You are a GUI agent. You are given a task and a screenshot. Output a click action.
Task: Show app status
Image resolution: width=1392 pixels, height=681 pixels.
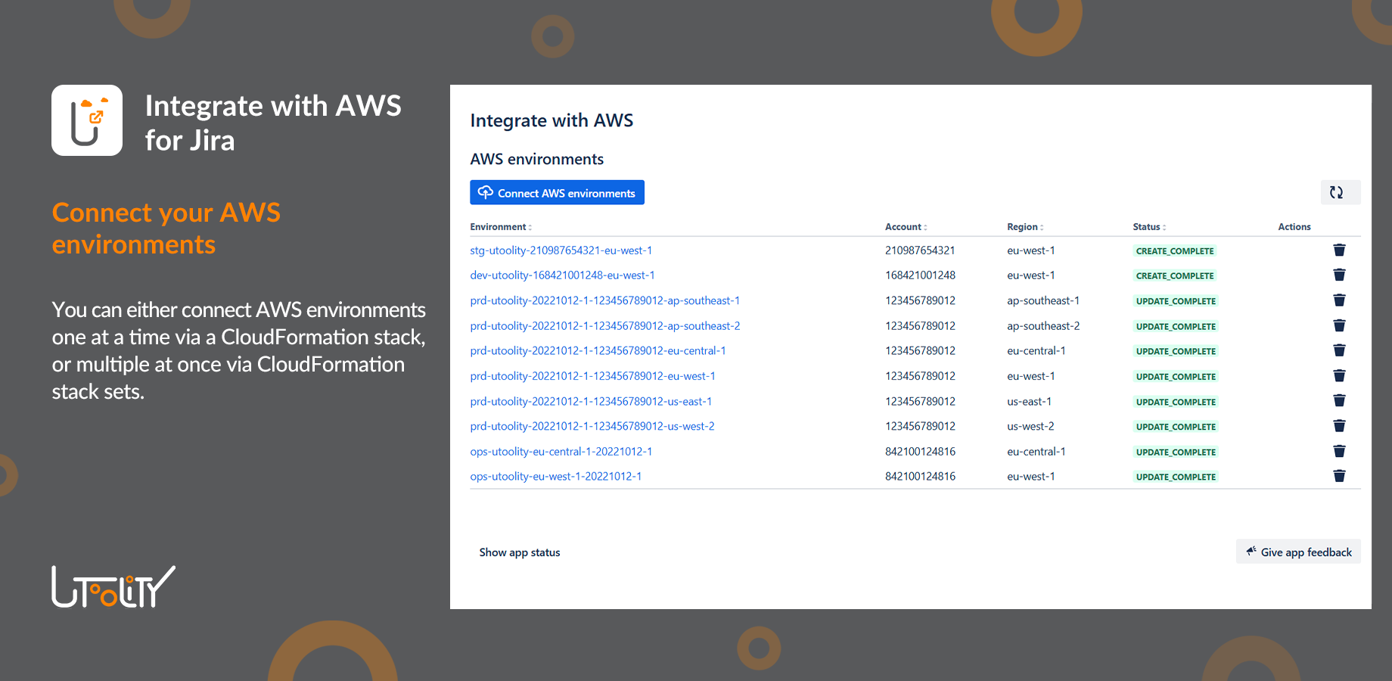(x=519, y=552)
